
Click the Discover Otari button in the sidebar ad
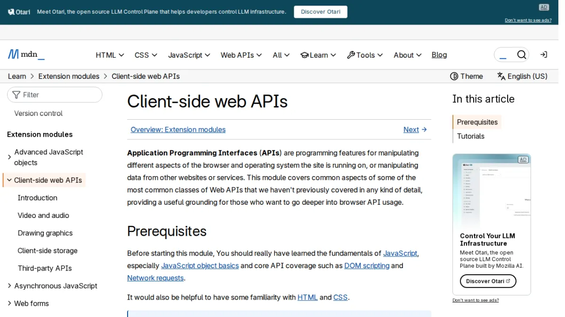[488, 281]
